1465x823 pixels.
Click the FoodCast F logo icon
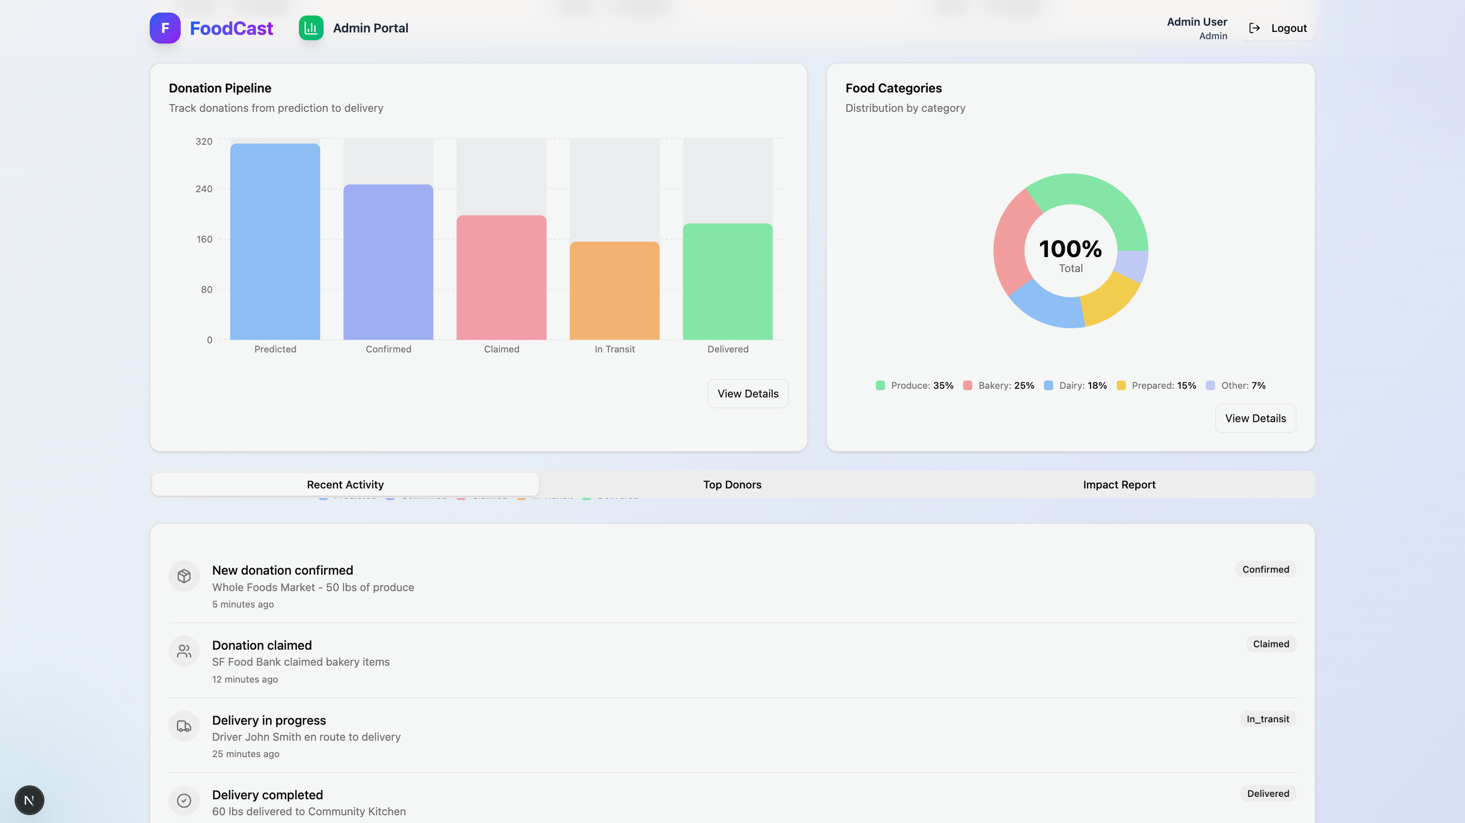pos(165,28)
